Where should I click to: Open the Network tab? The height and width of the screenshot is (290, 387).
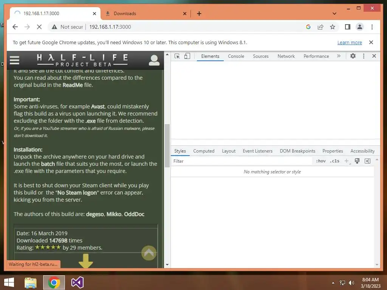[x=286, y=56]
